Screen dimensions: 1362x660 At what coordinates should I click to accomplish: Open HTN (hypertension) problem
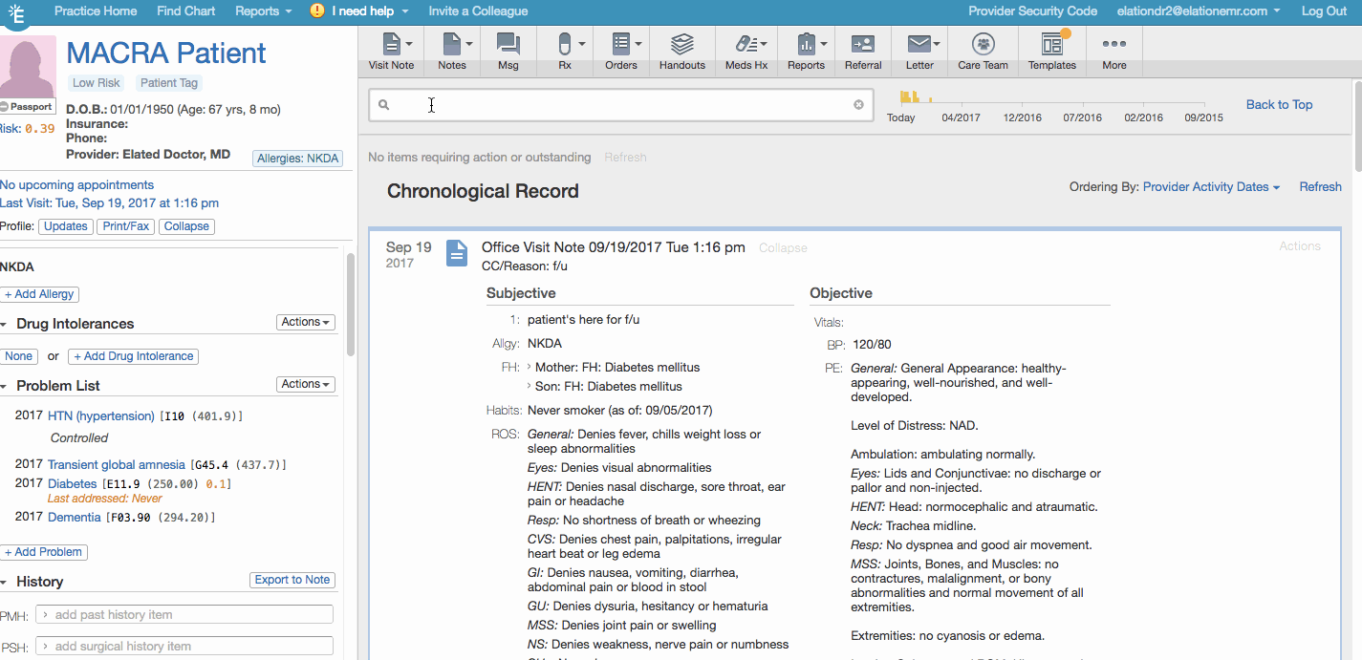click(x=101, y=416)
